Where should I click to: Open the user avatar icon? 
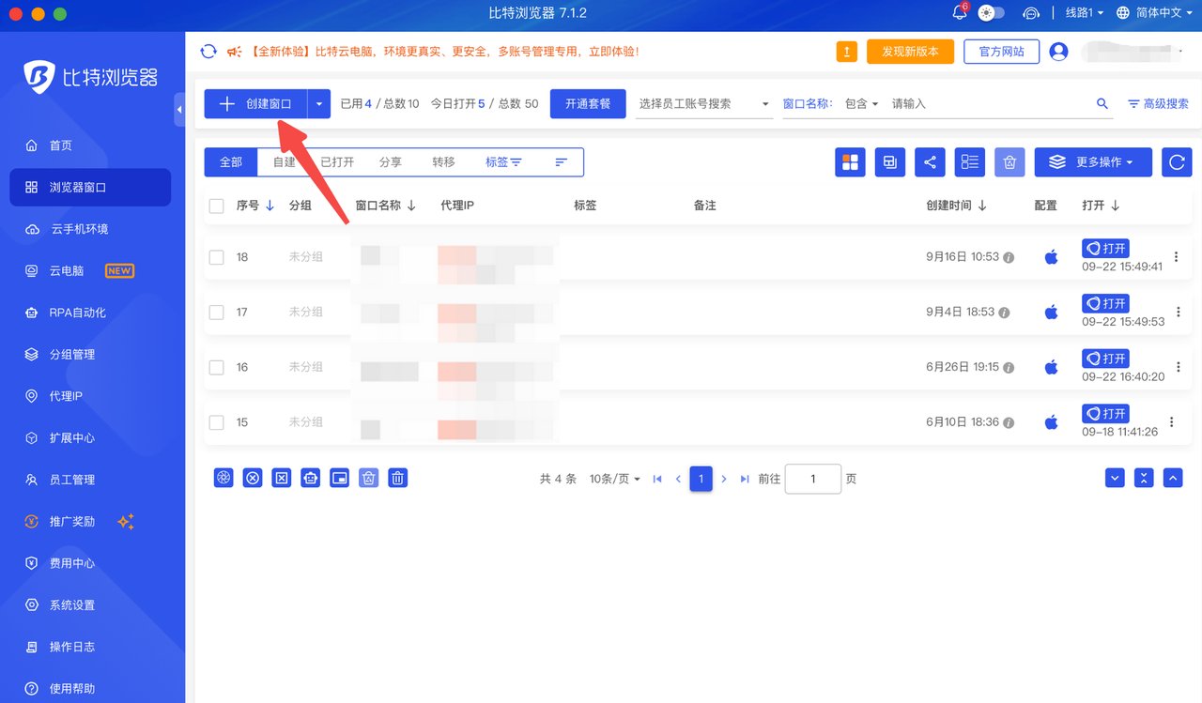(x=1058, y=52)
